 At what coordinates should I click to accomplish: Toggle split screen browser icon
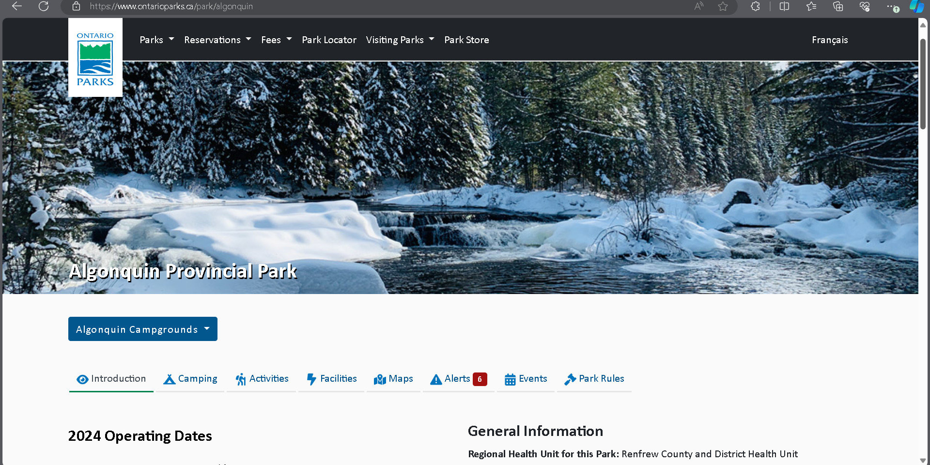tap(784, 6)
